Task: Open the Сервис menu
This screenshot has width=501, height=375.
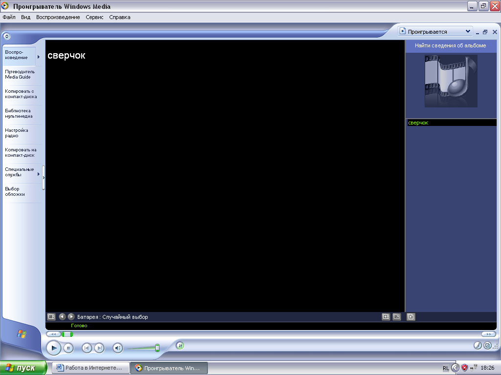Action: (x=94, y=17)
